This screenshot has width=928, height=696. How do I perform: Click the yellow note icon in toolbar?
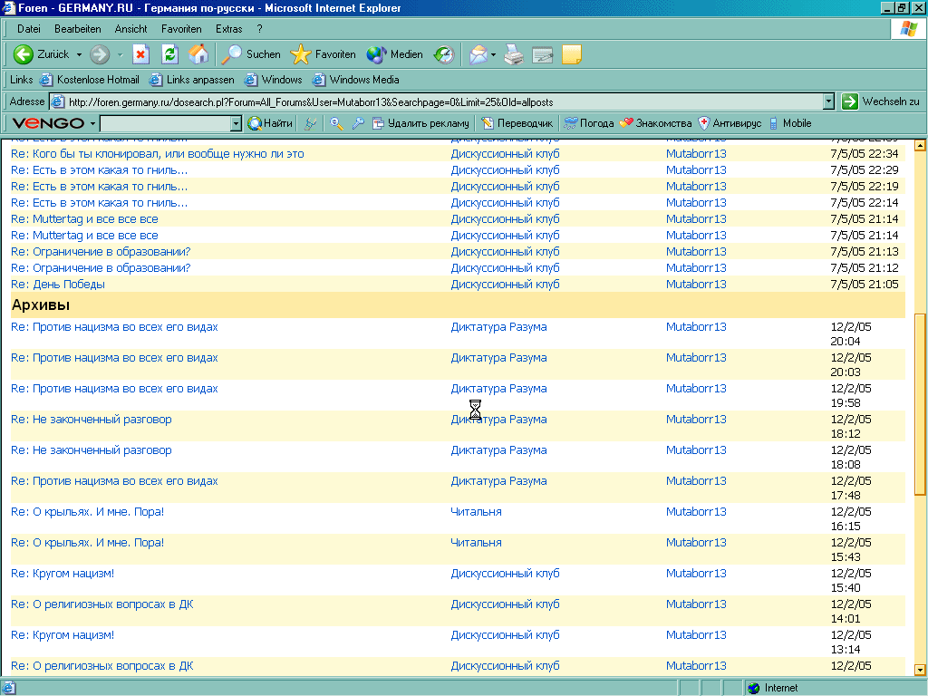(571, 54)
